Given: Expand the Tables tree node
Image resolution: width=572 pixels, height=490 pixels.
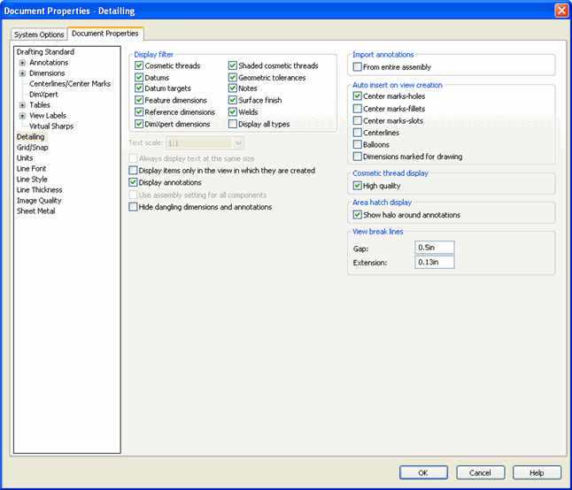Looking at the screenshot, I should point(22,105).
